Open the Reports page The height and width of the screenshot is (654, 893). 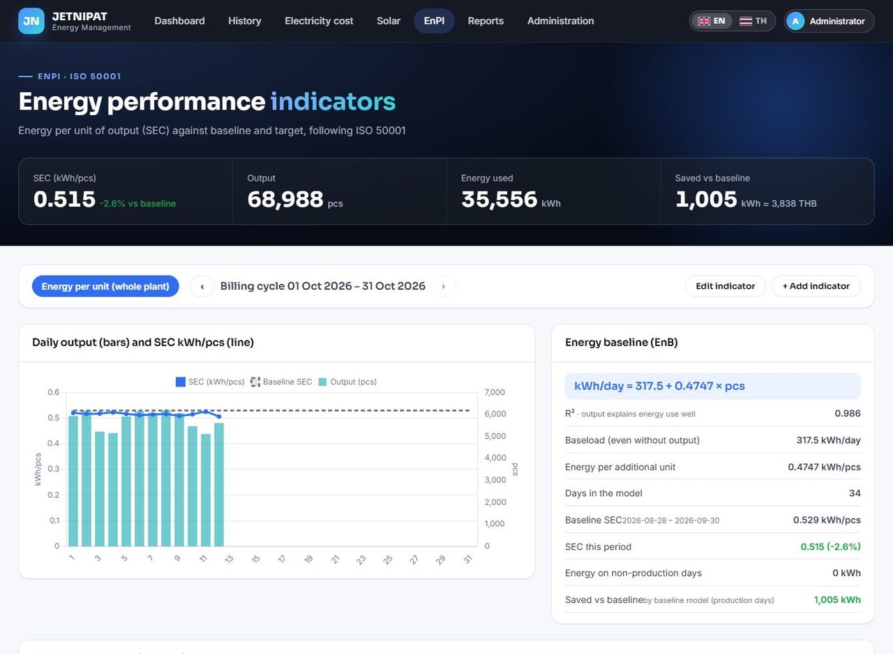486,21
